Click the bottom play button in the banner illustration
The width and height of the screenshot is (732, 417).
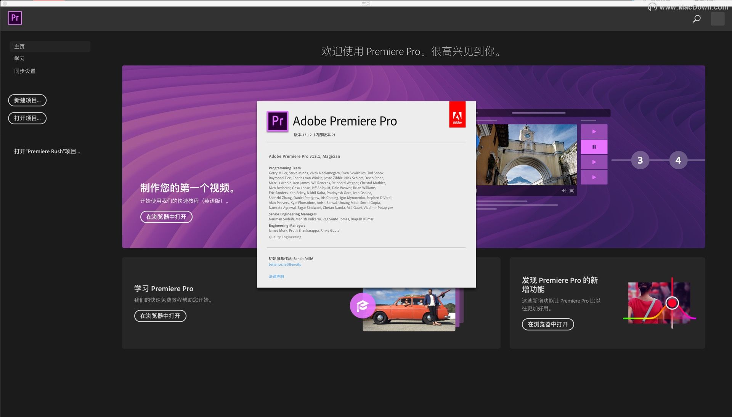click(594, 177)
